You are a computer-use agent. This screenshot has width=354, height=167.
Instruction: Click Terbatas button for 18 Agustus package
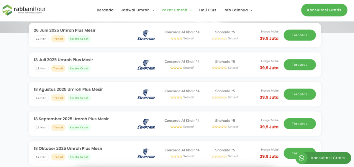pyautogui.click(x=300, y=94)
